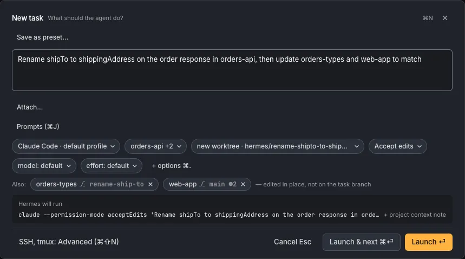Screen dimensions: 465x259
Task: Close the New task dialog
Action: pyautogui.click(x=445, y=18)
